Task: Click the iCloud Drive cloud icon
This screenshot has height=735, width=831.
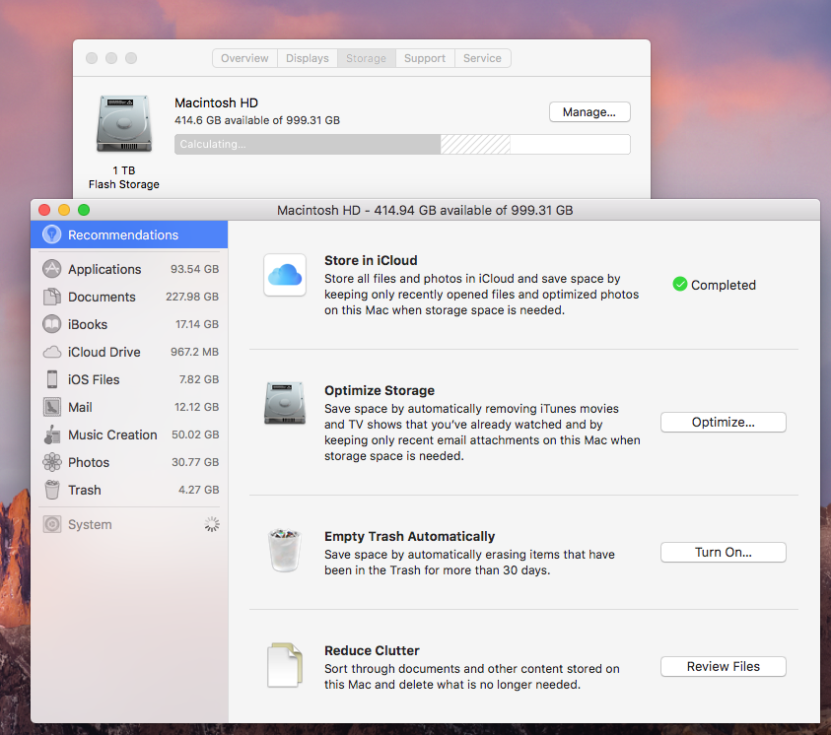Action: 51,352
